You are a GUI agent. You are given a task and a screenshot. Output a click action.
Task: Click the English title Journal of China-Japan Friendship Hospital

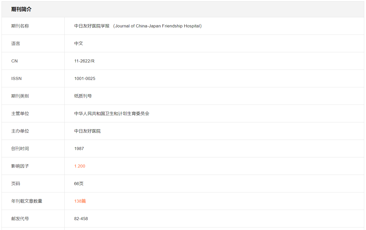pyautogui.click(x=158, y=26)
